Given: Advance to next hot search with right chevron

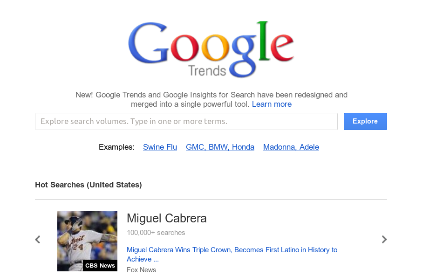Looking at the screenshot, I should pyautogui.click(x=384, y=240).
